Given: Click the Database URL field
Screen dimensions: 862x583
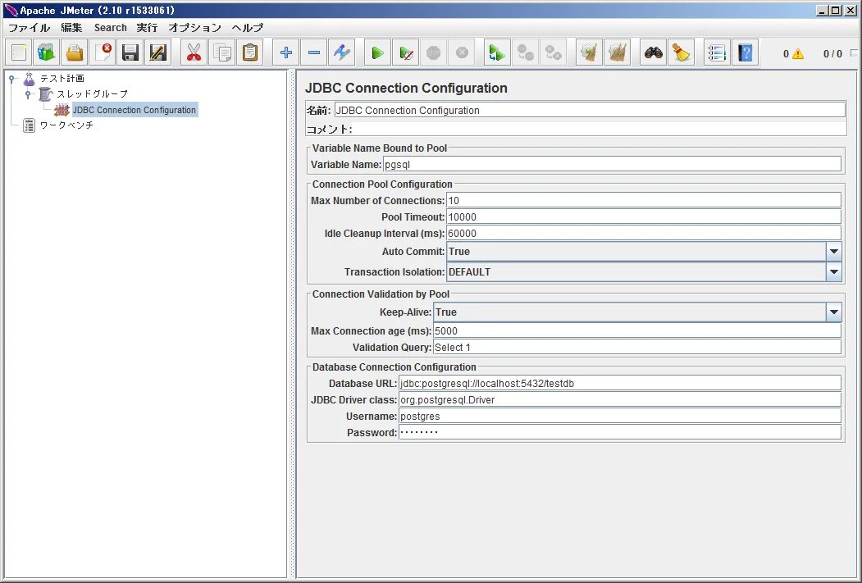Looking at the screenshot, I should pyautogui.click(x=619, y=384).
